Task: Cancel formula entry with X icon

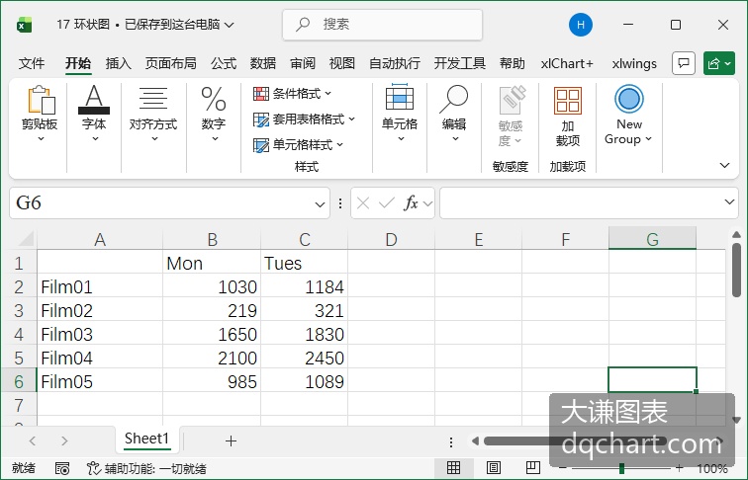Action: pyautogui.click(x=363, y=203)
